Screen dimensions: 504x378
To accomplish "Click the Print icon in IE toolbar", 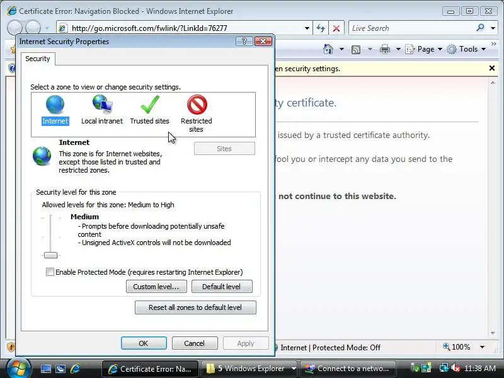I will click(x=385, y=49).
